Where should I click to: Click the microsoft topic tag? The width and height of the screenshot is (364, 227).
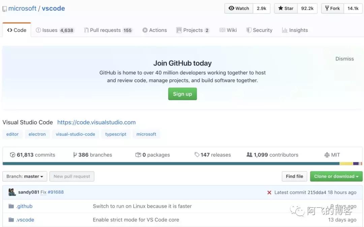pyautogui.click(x=146, y=134)
